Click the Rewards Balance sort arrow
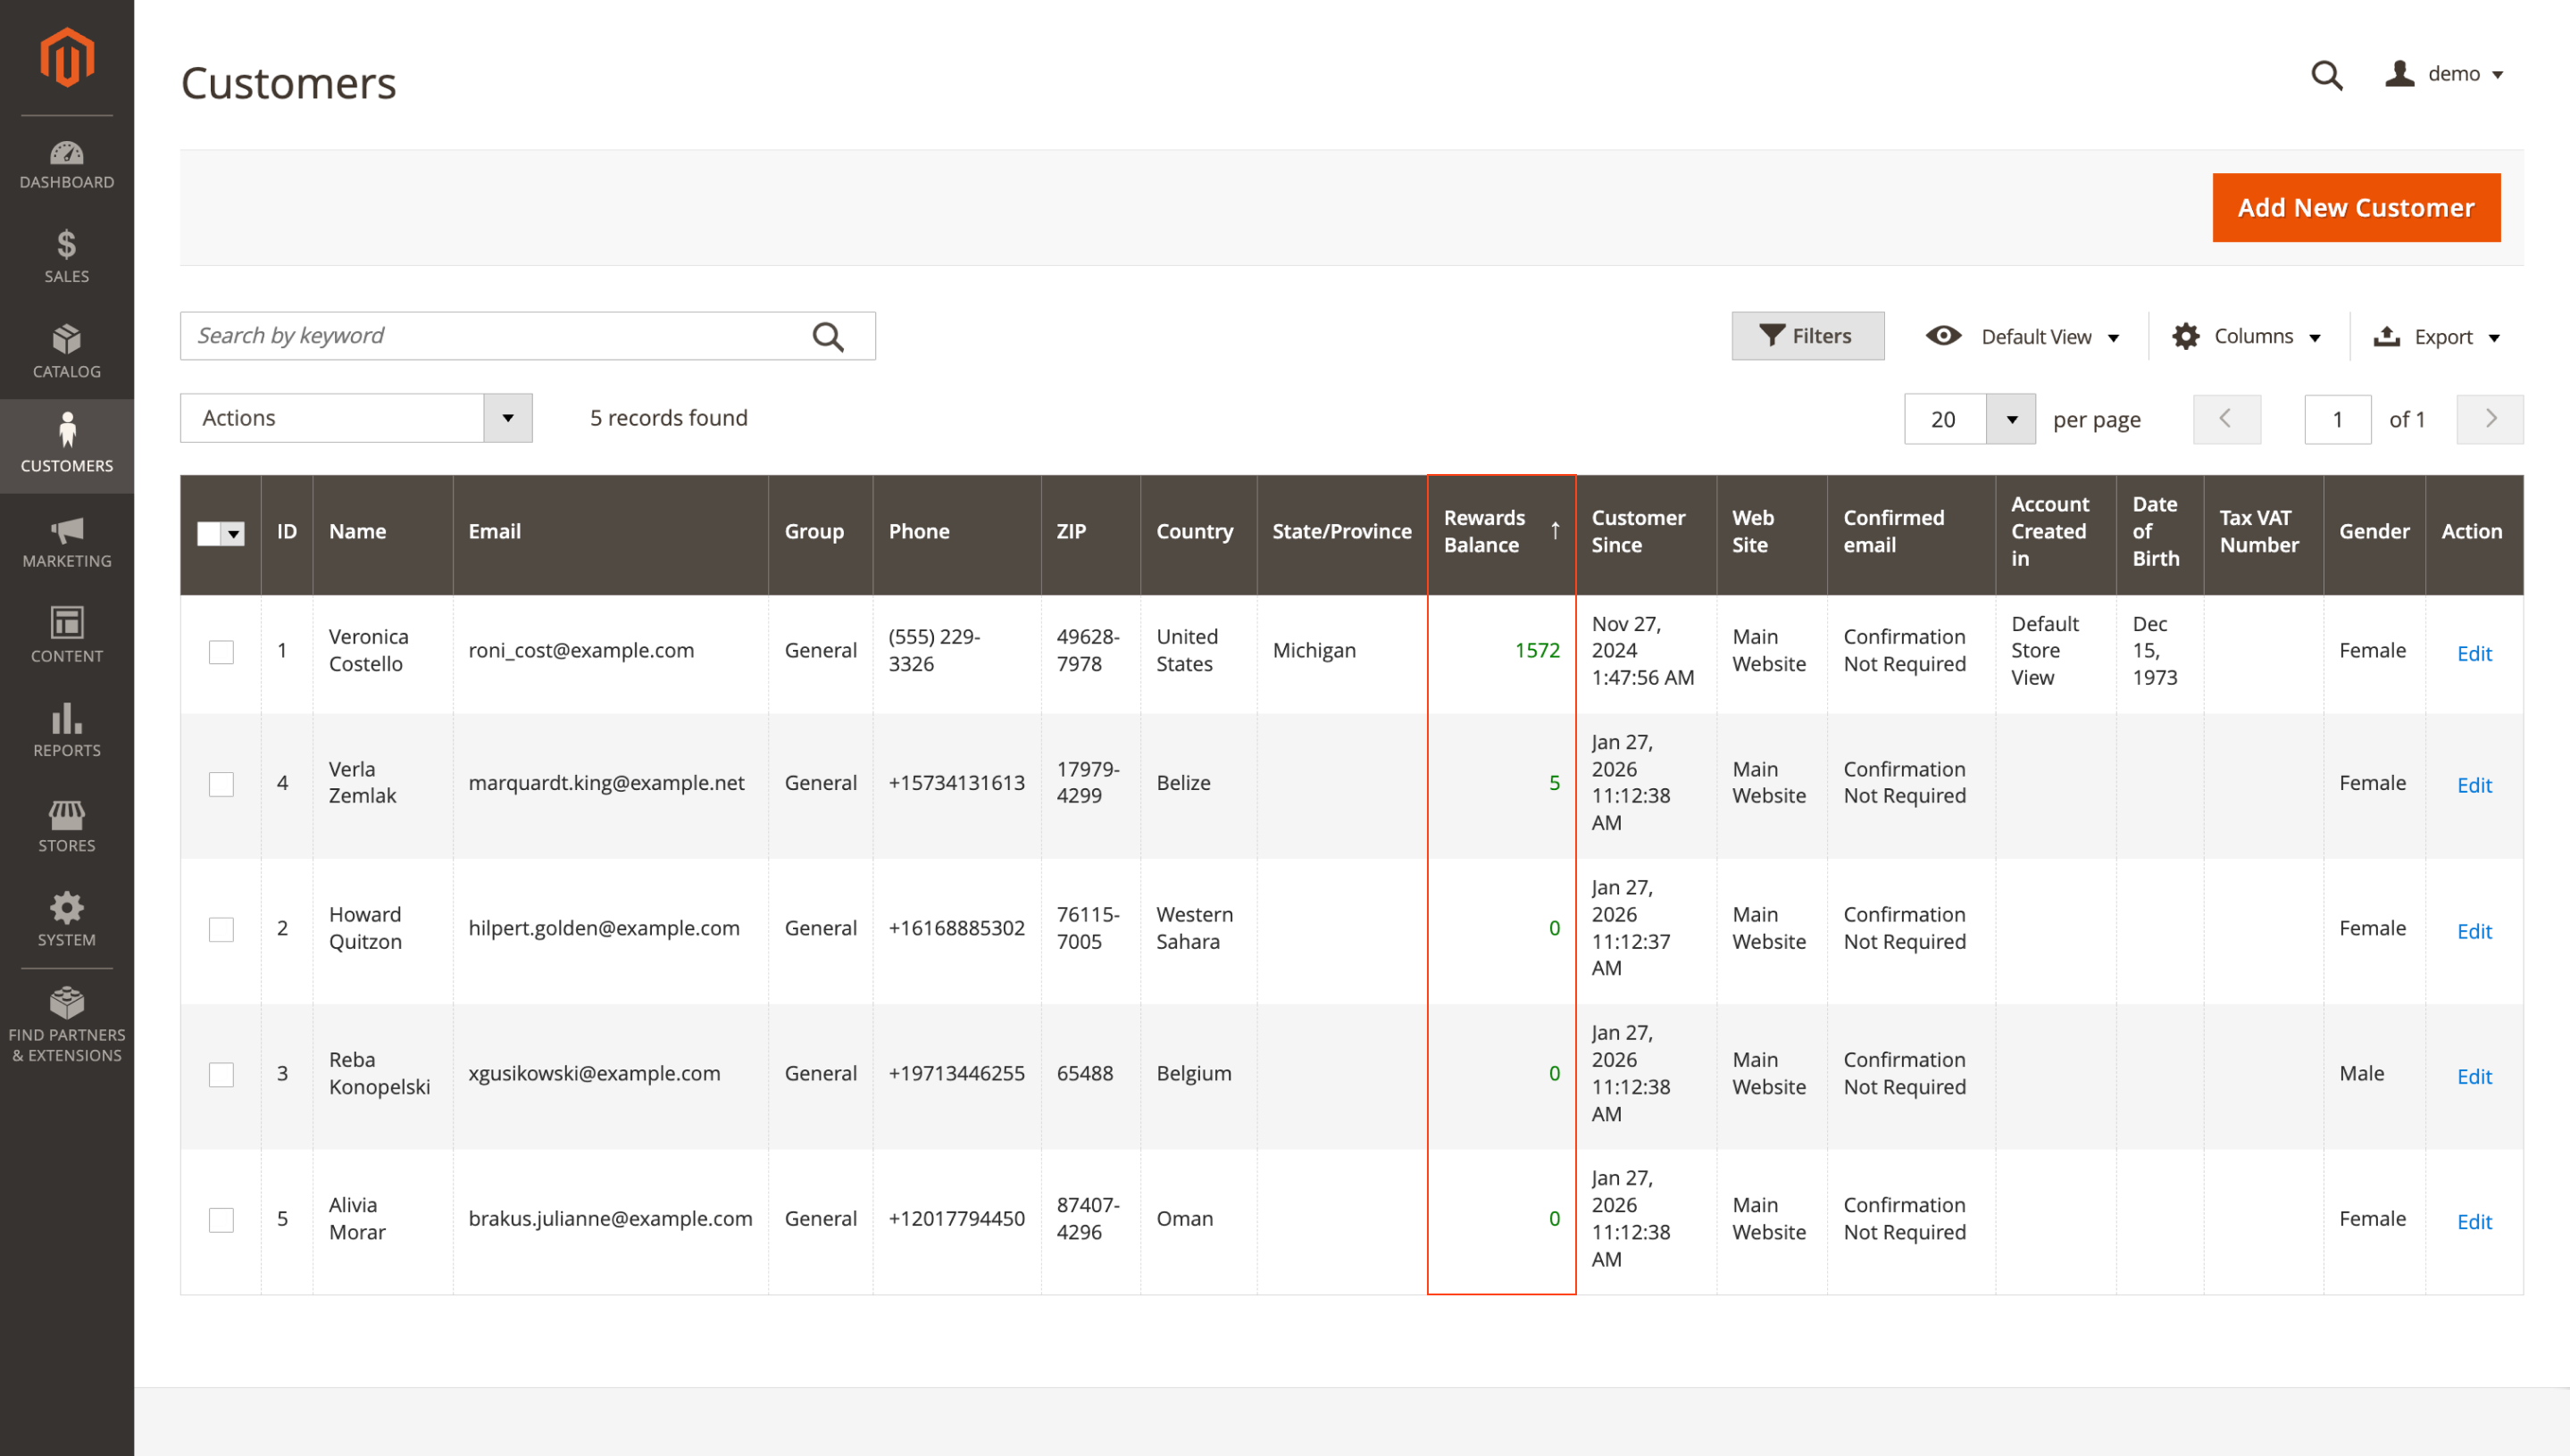The width and height of the screenshot is (2570, 1456). click(1555, 531)
